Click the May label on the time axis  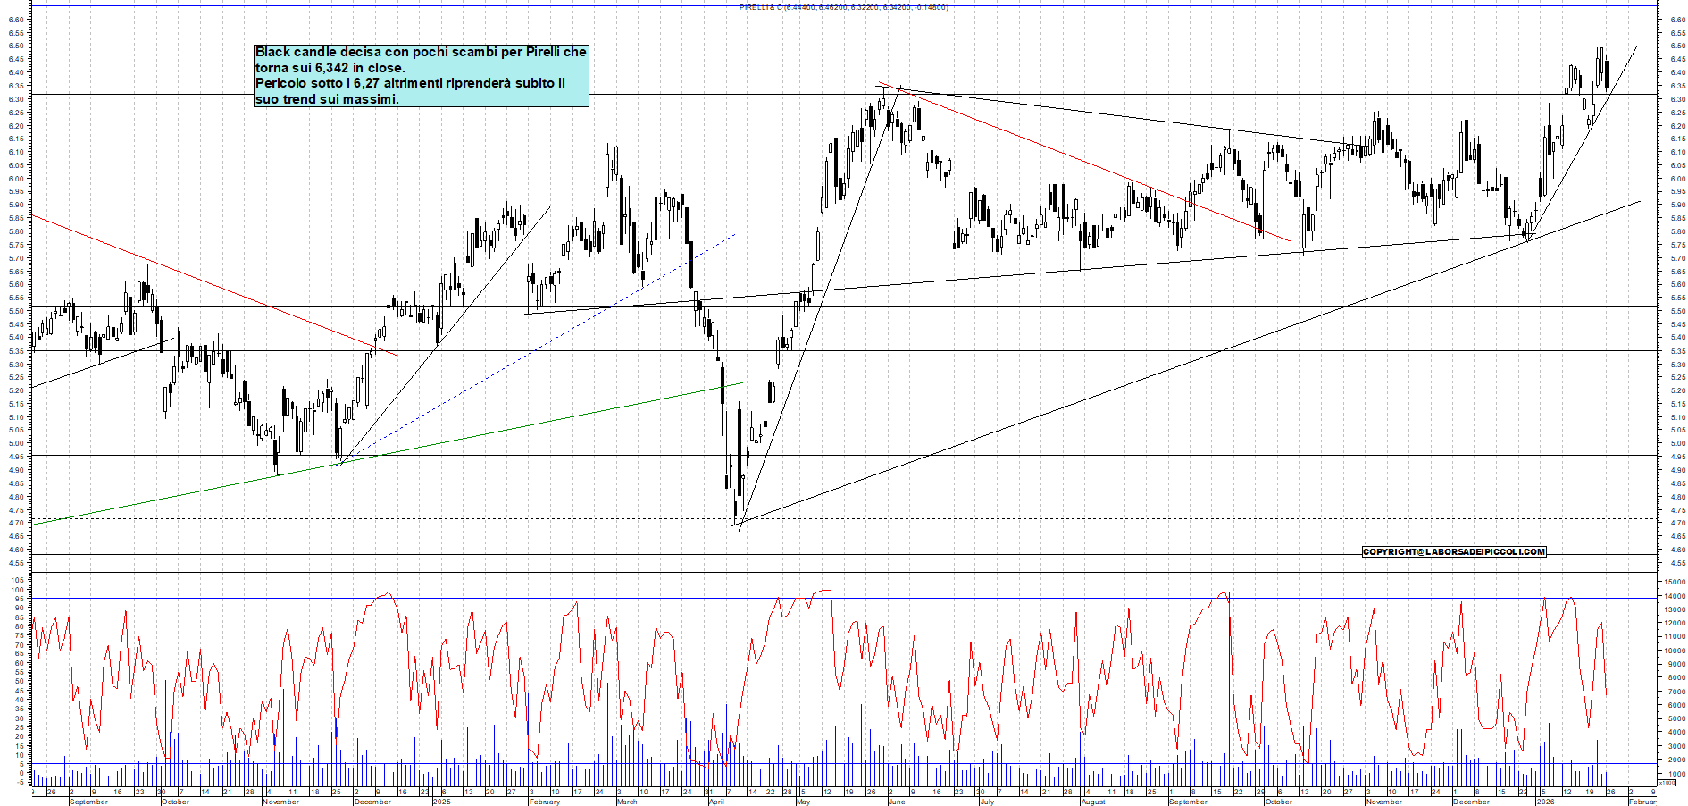[803, 802]
